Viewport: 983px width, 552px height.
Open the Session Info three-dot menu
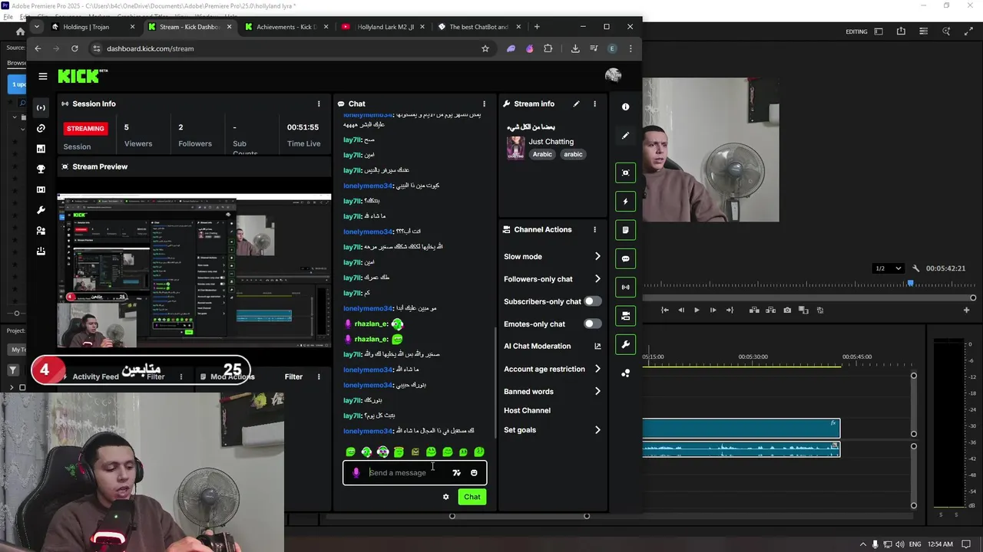pos(319,103)
